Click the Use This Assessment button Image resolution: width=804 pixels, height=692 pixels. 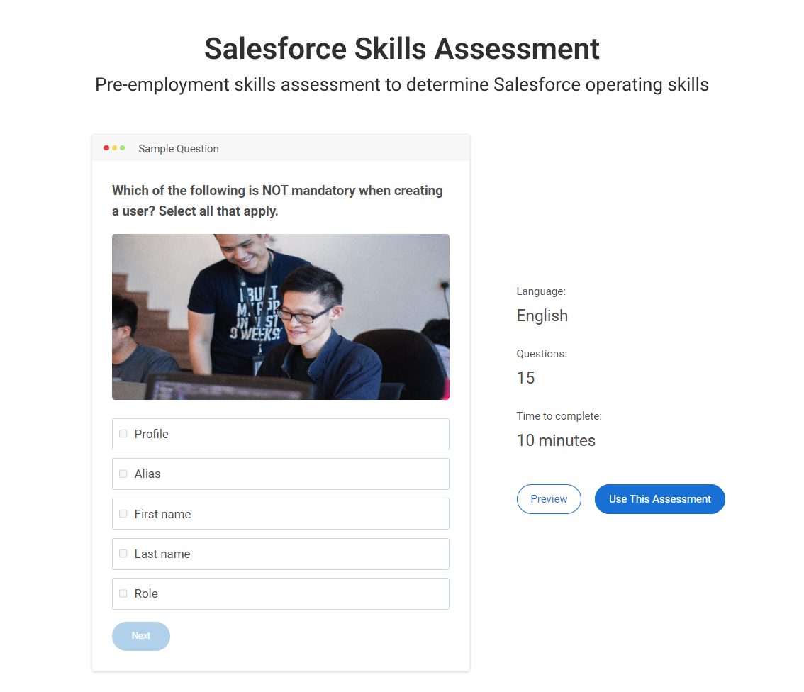pyautogui.click(x=659, y=499)
